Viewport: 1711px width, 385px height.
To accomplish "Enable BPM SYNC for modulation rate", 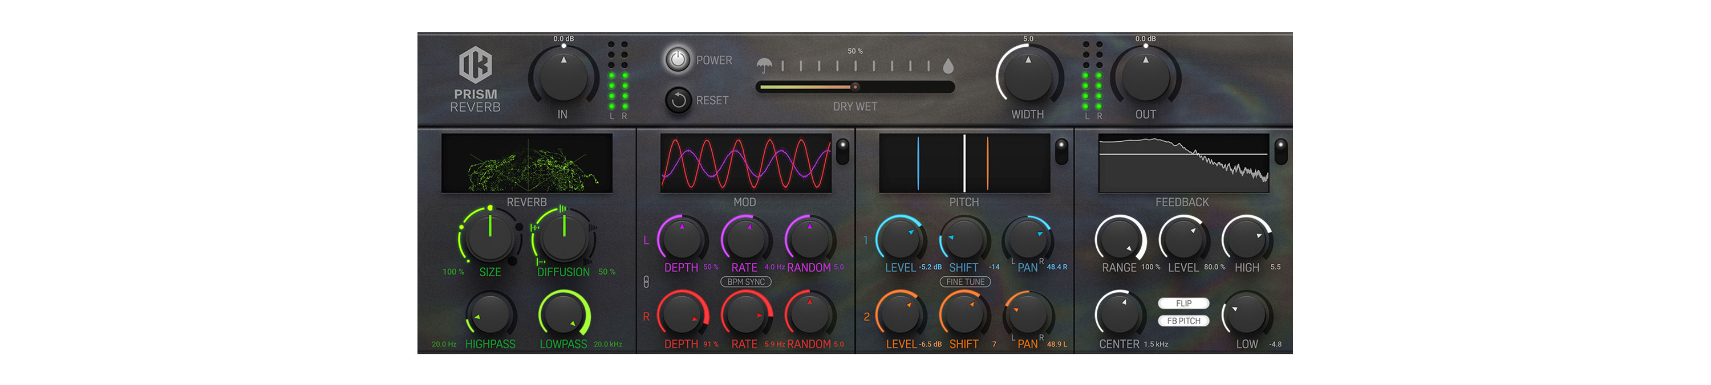I will tap(745, 282).
